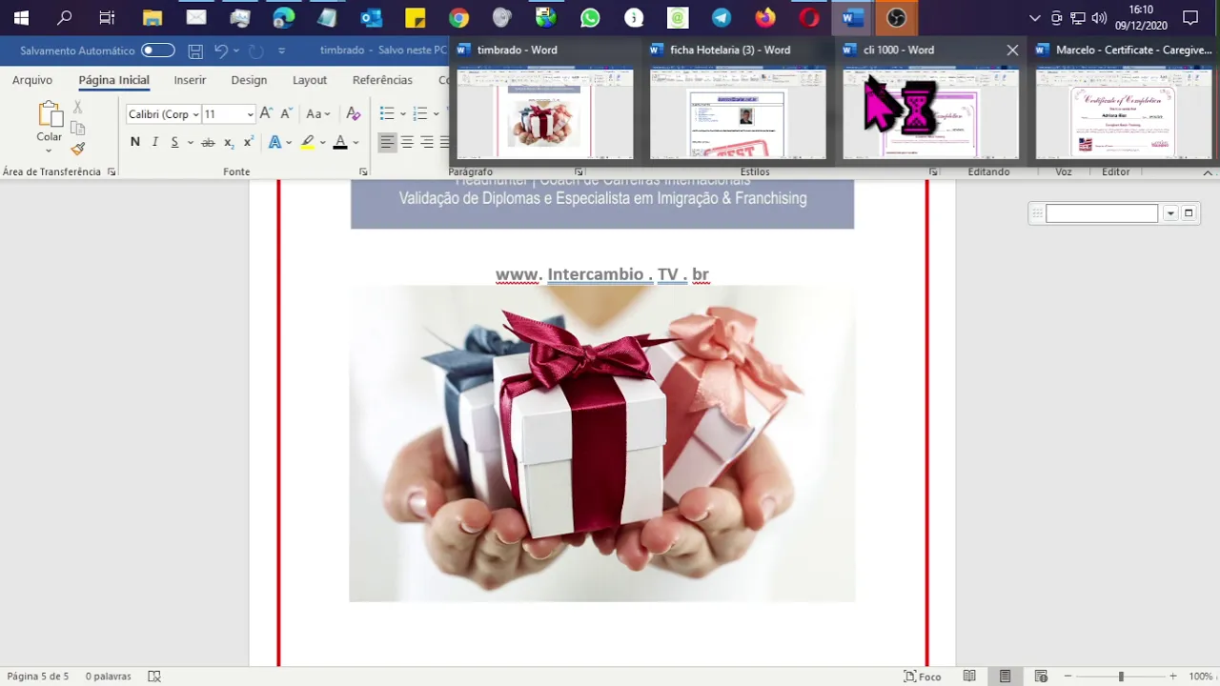Click the Colar paste icon

(50, 114)
